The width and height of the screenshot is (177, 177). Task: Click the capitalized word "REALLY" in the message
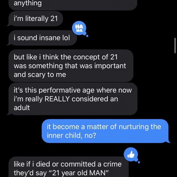point(57,99)
